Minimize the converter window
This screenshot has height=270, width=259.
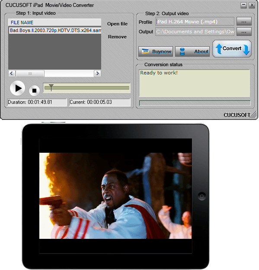click(243, 5)
